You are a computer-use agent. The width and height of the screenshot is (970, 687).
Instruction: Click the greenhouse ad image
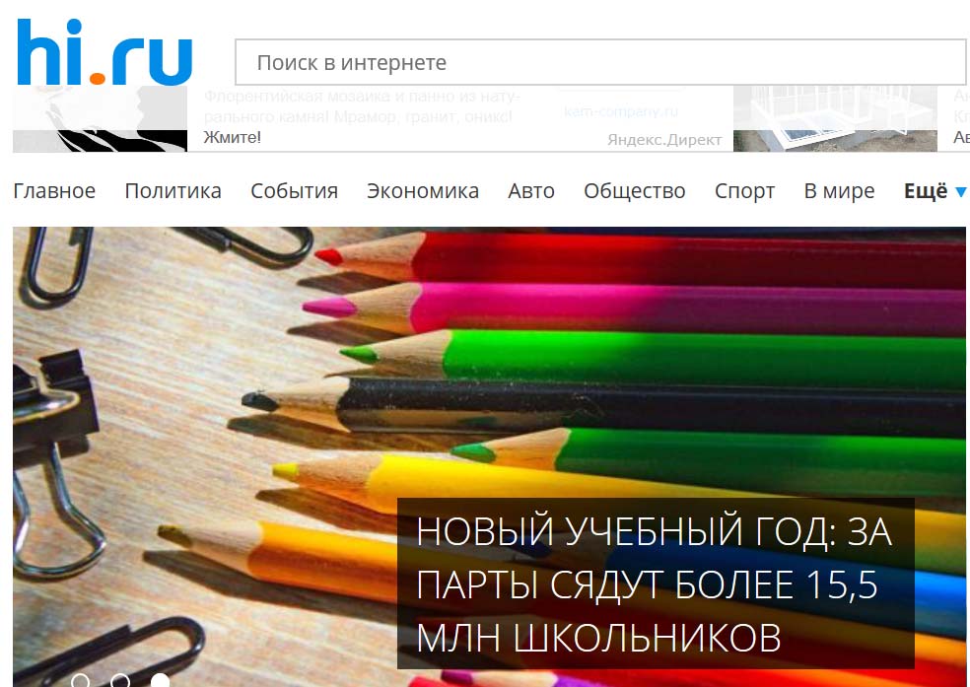tap(835, 118)
